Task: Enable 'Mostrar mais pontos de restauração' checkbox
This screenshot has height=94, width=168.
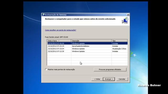Action: [x=46, y=69]
